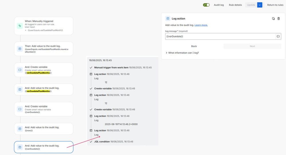286x155 pixels.
Task: Click log icon of varDuedatePlusMonths log step
Action: tap(20, 90)
